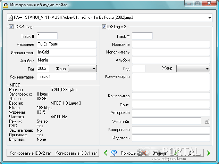Click the audio file icon in path box
Viewport: 219px width, 164px height.
point(10,18)
